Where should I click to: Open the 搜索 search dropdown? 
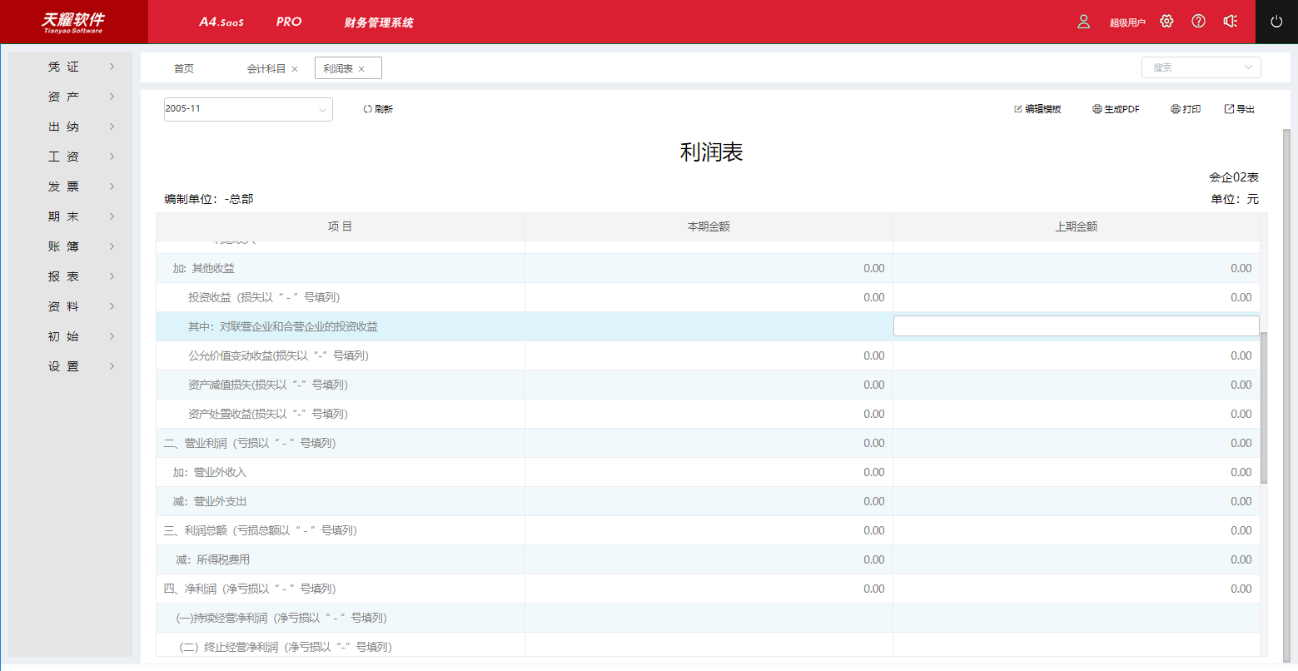click(x=1201, y=67)
